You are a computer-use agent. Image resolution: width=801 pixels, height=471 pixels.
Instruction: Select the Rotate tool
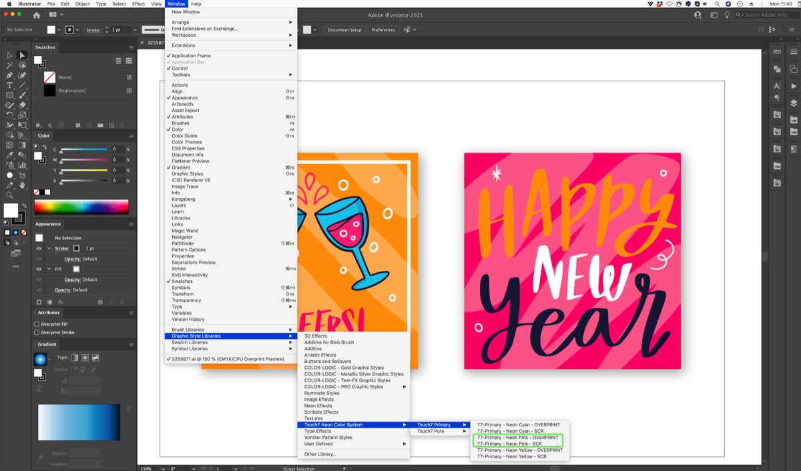9,115
